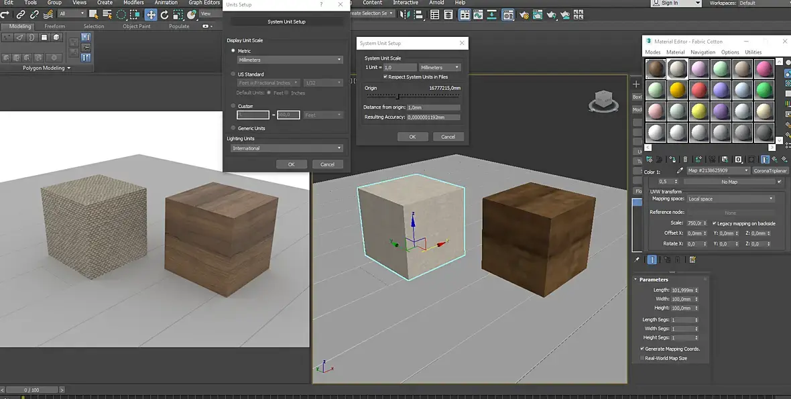Click the trash icon to reset material
Screen dimensions: 791x399
(x=684, y=160)
